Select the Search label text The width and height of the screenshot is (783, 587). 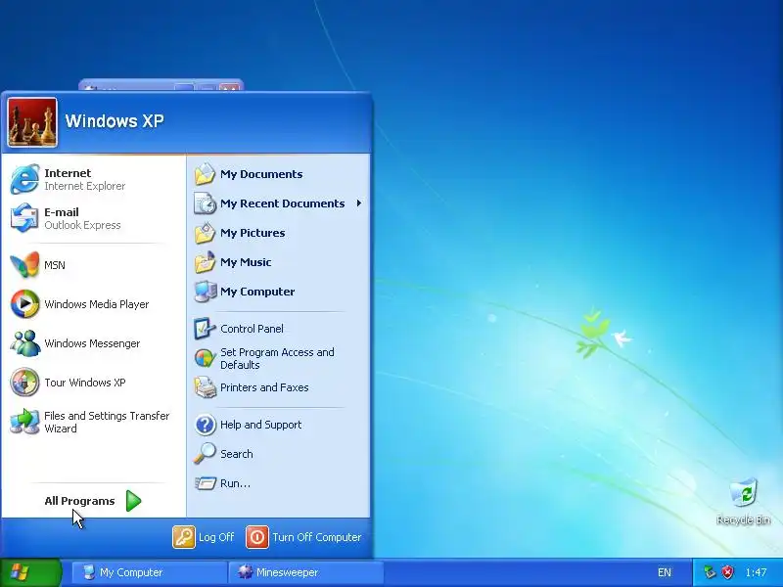[236, 454]
